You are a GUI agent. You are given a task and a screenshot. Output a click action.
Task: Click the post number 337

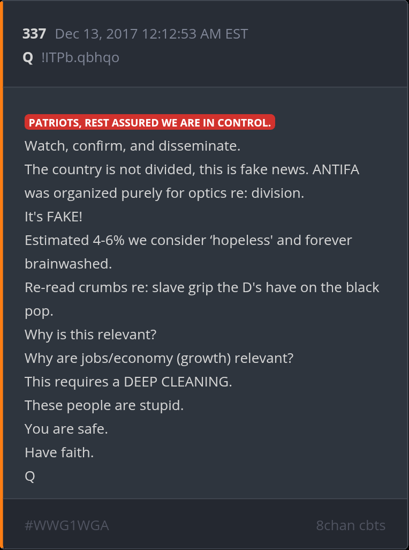[34, 34]
